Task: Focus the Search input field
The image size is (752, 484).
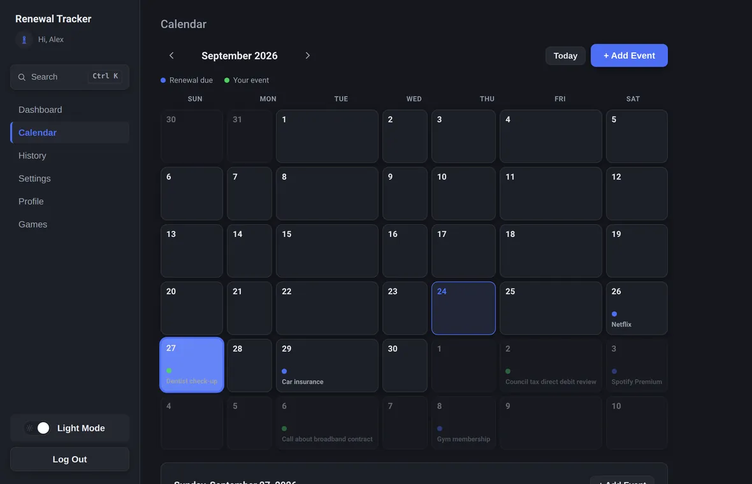Action: [69, 77]
